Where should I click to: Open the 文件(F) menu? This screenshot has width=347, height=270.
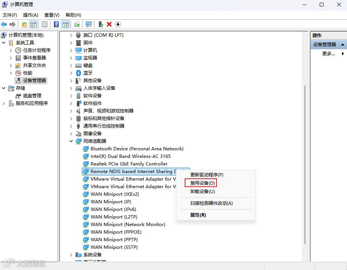[x=10, y=15]
